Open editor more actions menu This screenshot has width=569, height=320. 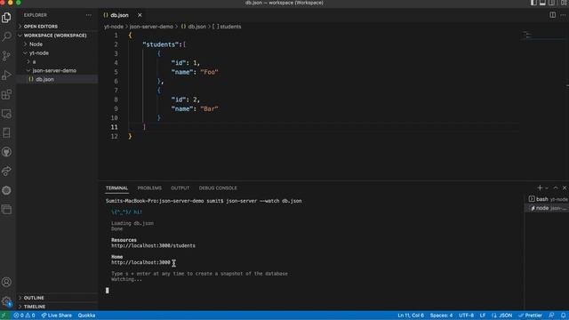click(563, 15)
